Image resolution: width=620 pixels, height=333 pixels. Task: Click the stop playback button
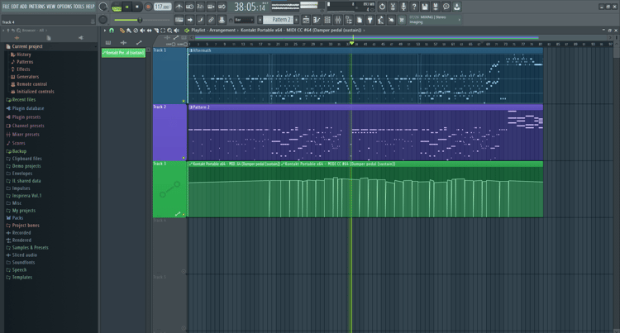click(x=137, y=7)
